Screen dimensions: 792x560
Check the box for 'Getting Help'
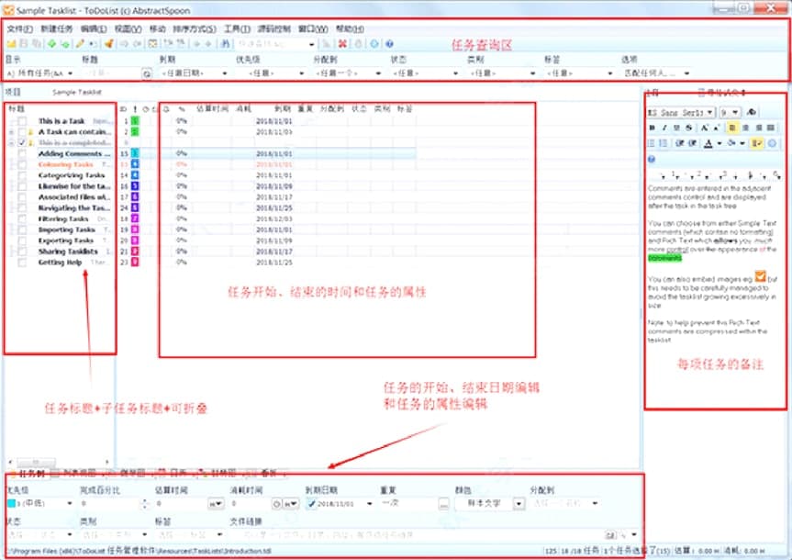22,263
